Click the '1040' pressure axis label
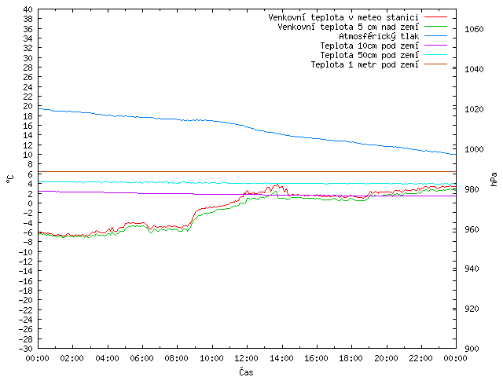This screenshot has height=377, width=503. [x=474, y=69]
